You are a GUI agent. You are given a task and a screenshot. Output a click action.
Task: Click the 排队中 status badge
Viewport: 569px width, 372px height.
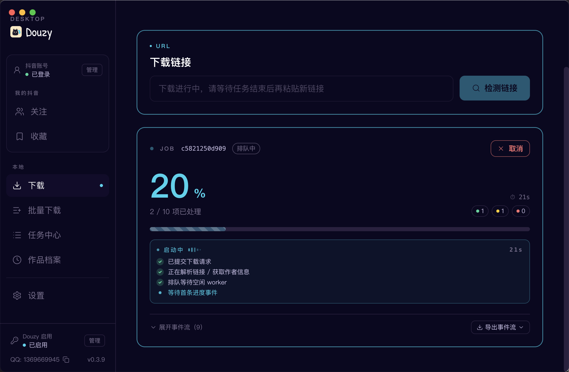click(x=246, y=149)
